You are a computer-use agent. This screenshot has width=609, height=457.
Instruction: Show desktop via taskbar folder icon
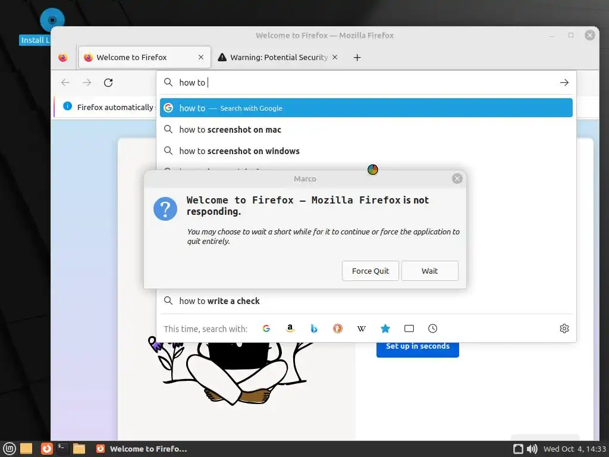pos(26,449)
